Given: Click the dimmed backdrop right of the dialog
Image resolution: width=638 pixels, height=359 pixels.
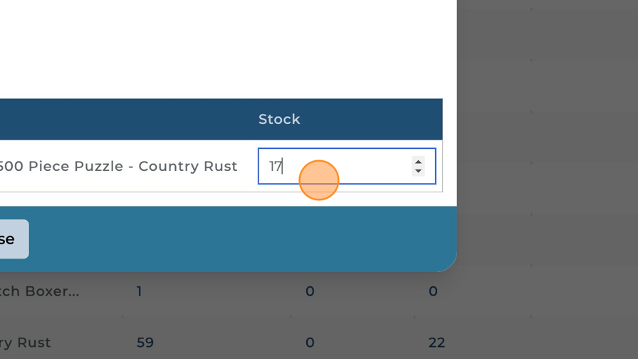Looking at the screenshot, I should tap(548, 142).
